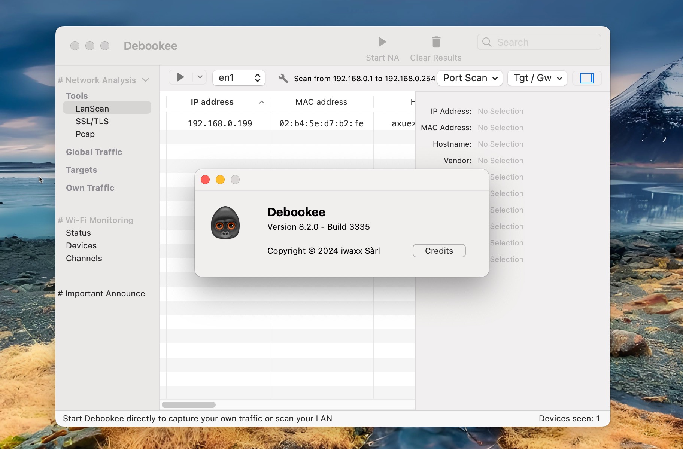This screenshot has width=683, height=449.
Task: Open Targets section
Action: (82, 170)
